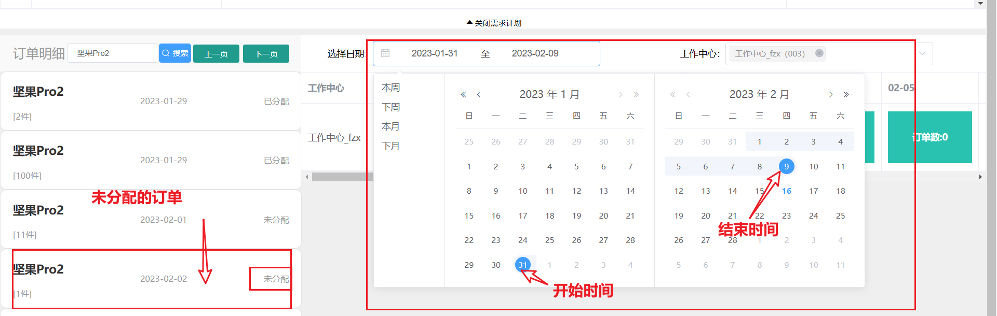
Task: Open the unassigned order dated 2023-02-02
Action: (x=151, y=279)
